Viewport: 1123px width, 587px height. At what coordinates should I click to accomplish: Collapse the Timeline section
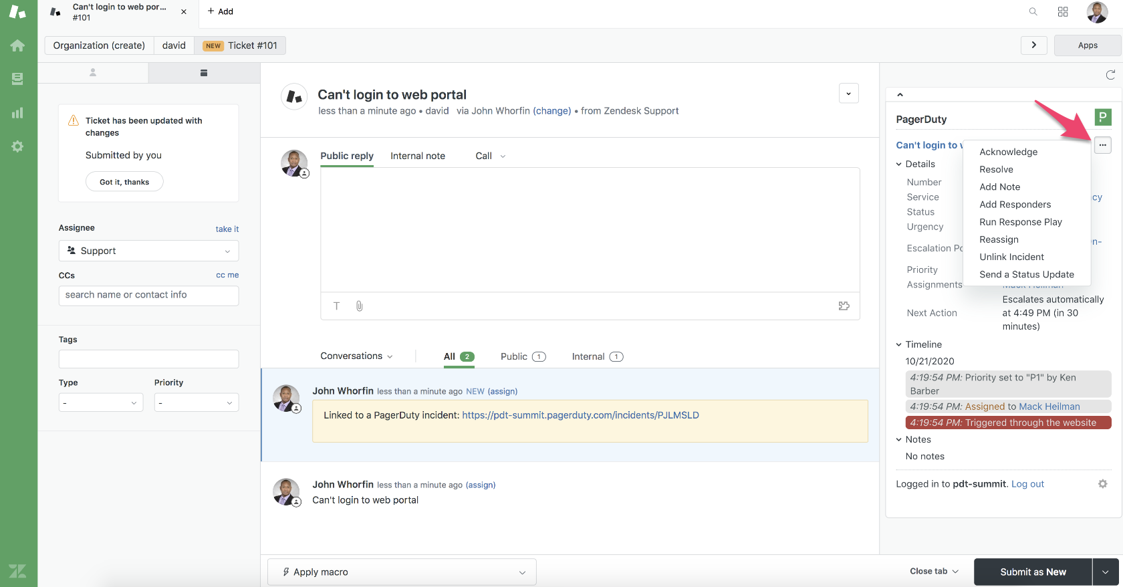click(x=899, y=344)
